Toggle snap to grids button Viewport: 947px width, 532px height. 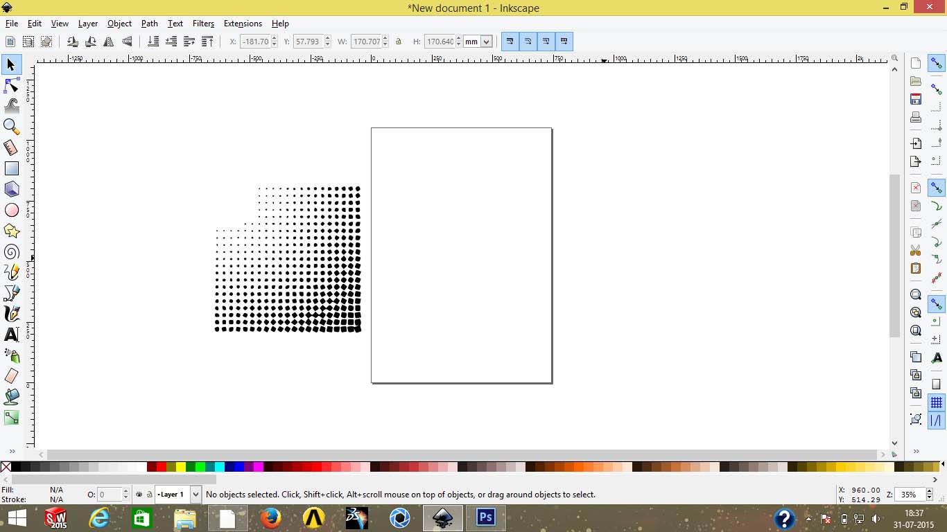click(x=937, y=402)
